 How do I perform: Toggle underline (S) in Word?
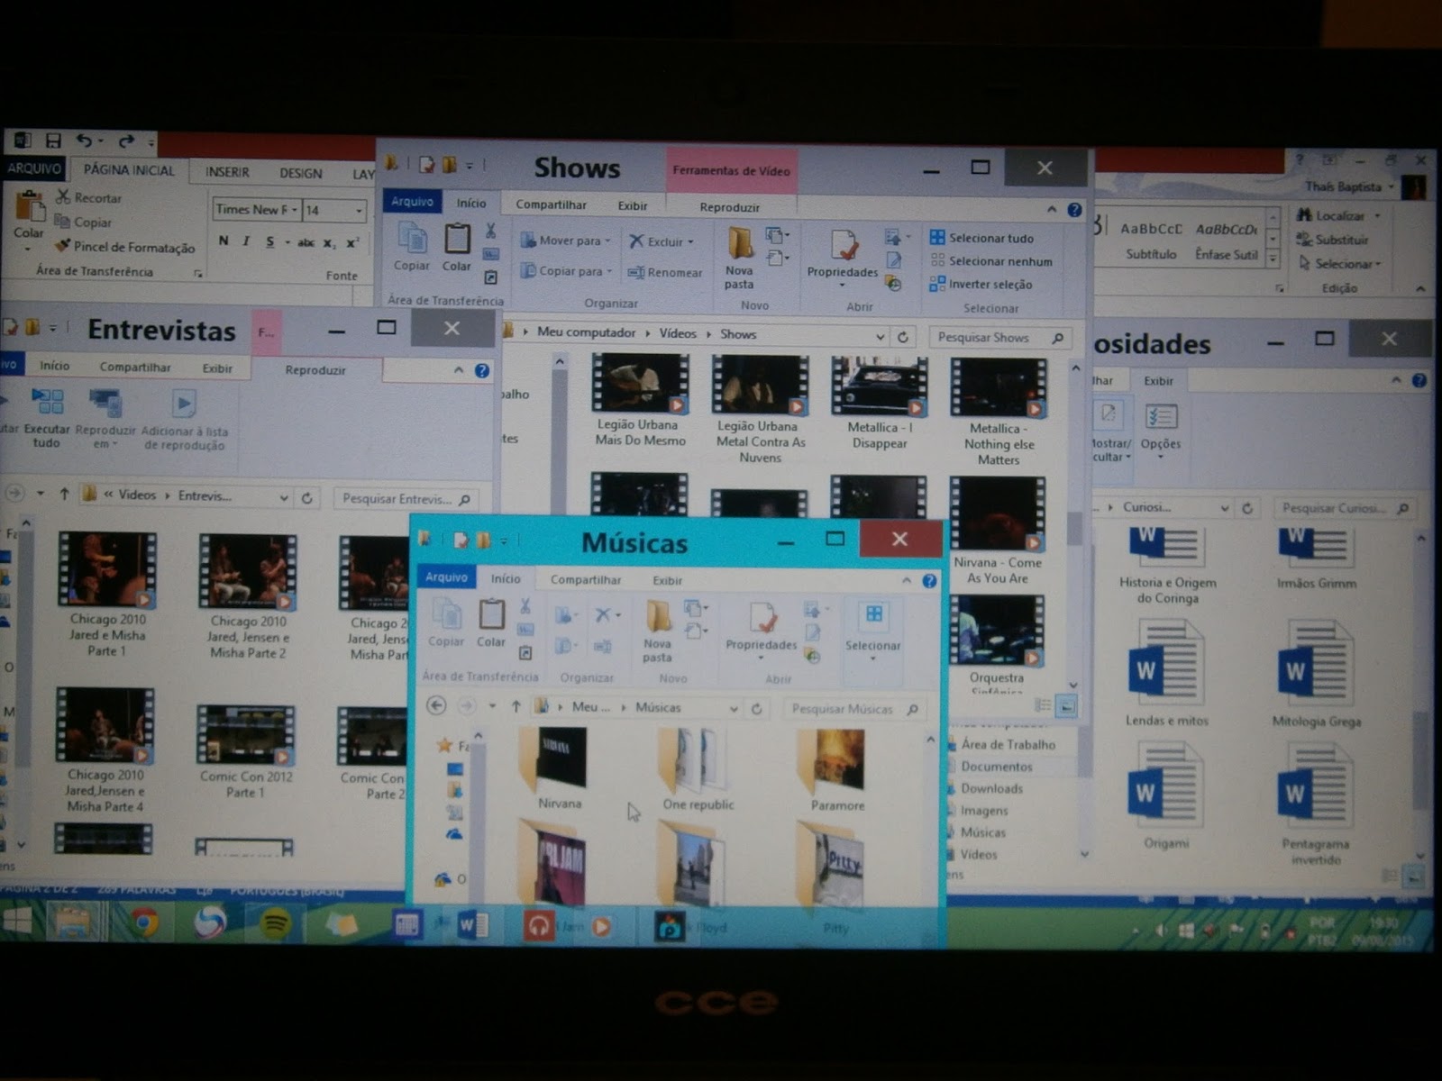pos(269,241)
